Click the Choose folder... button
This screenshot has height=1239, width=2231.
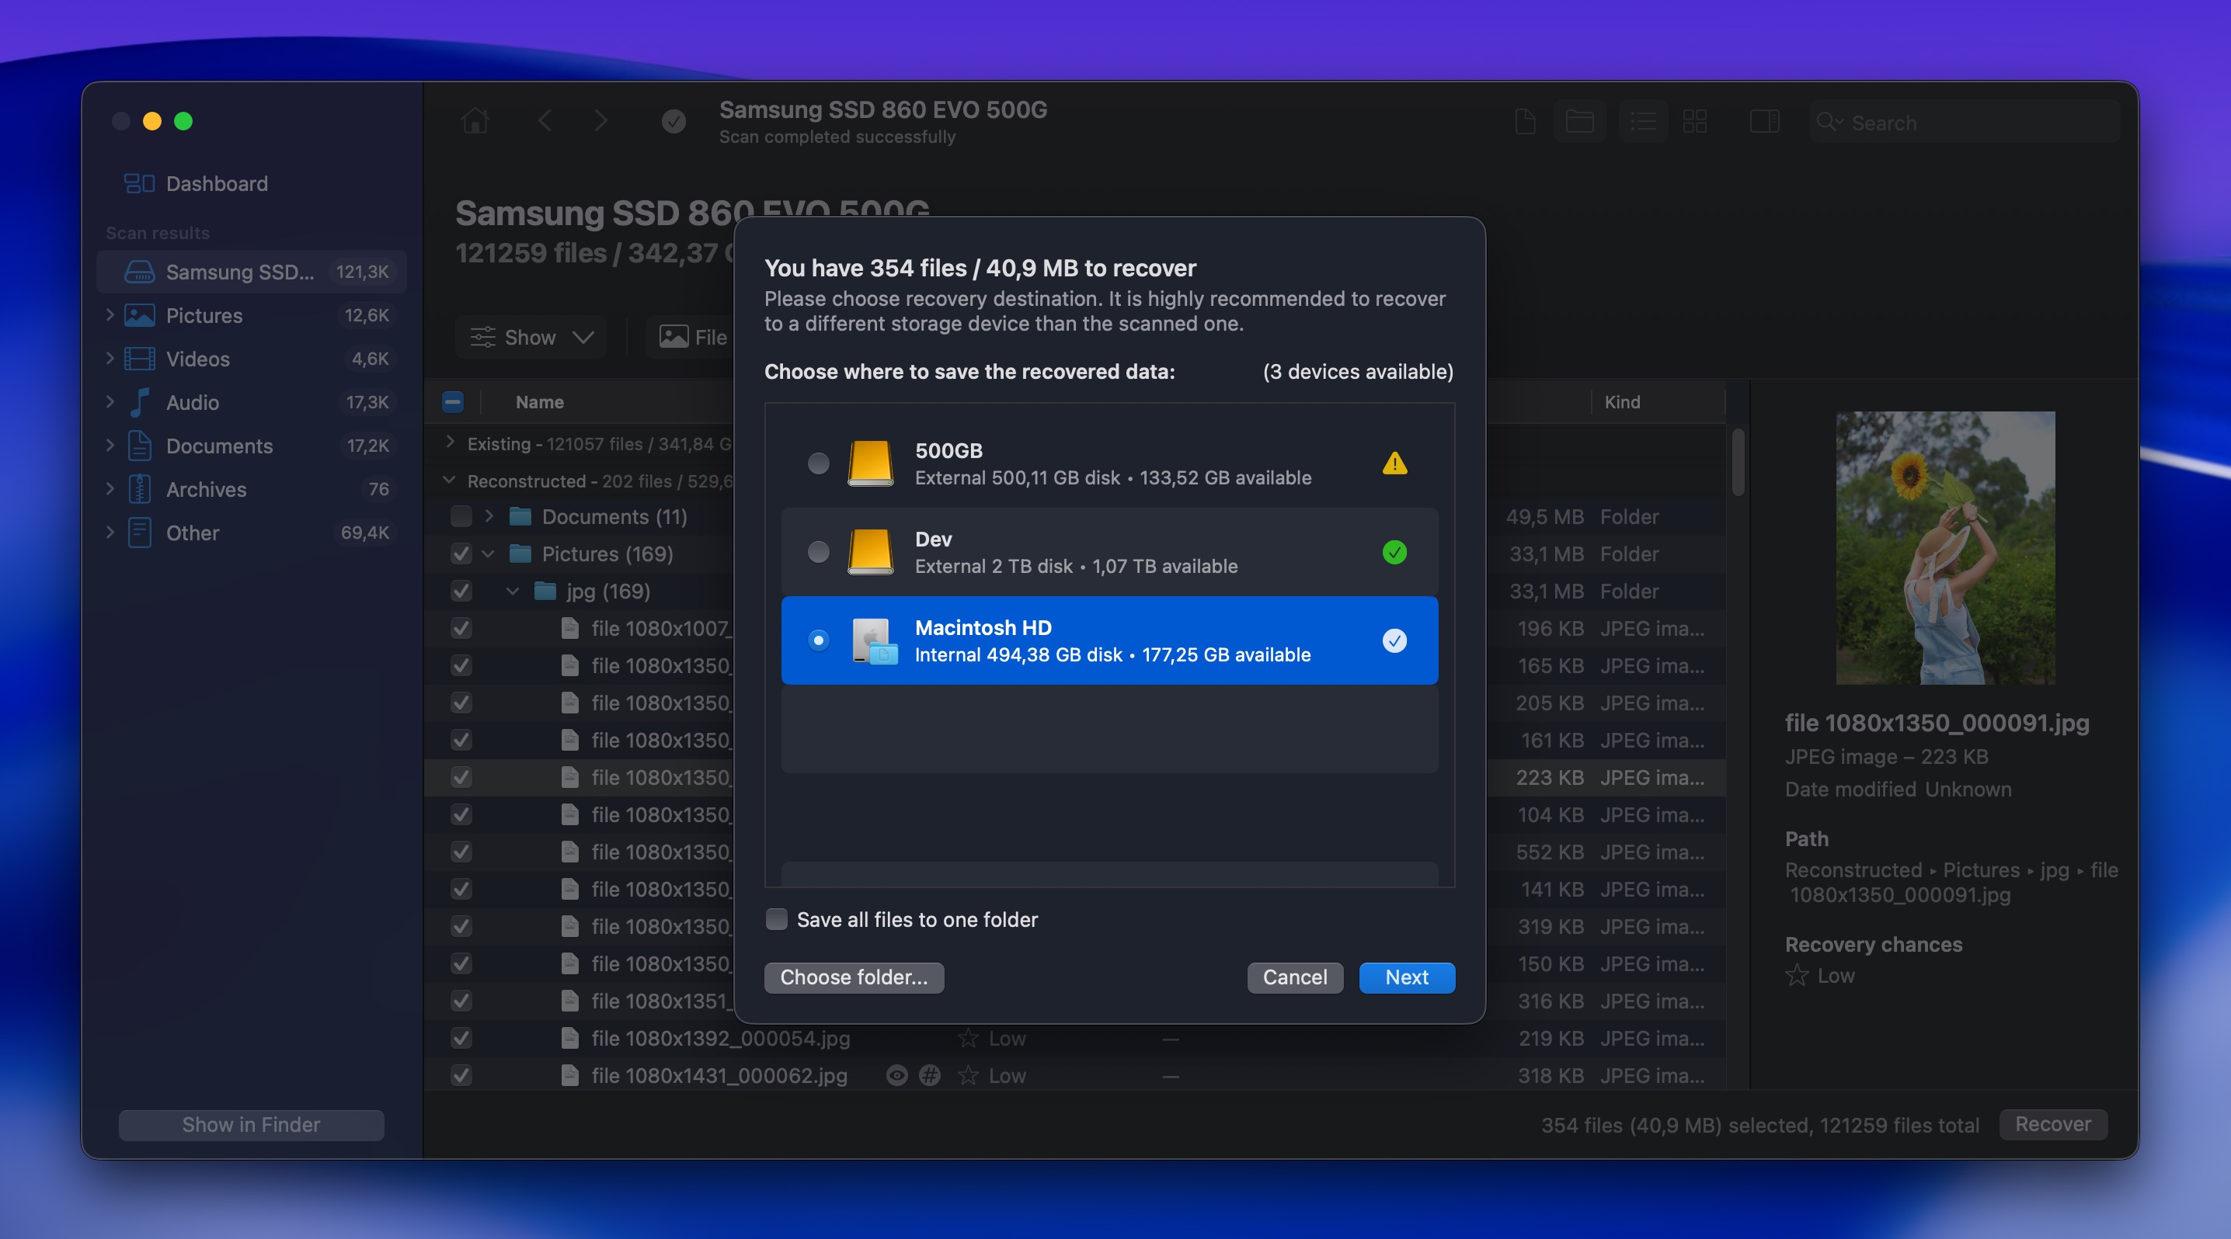coord(854,977)
